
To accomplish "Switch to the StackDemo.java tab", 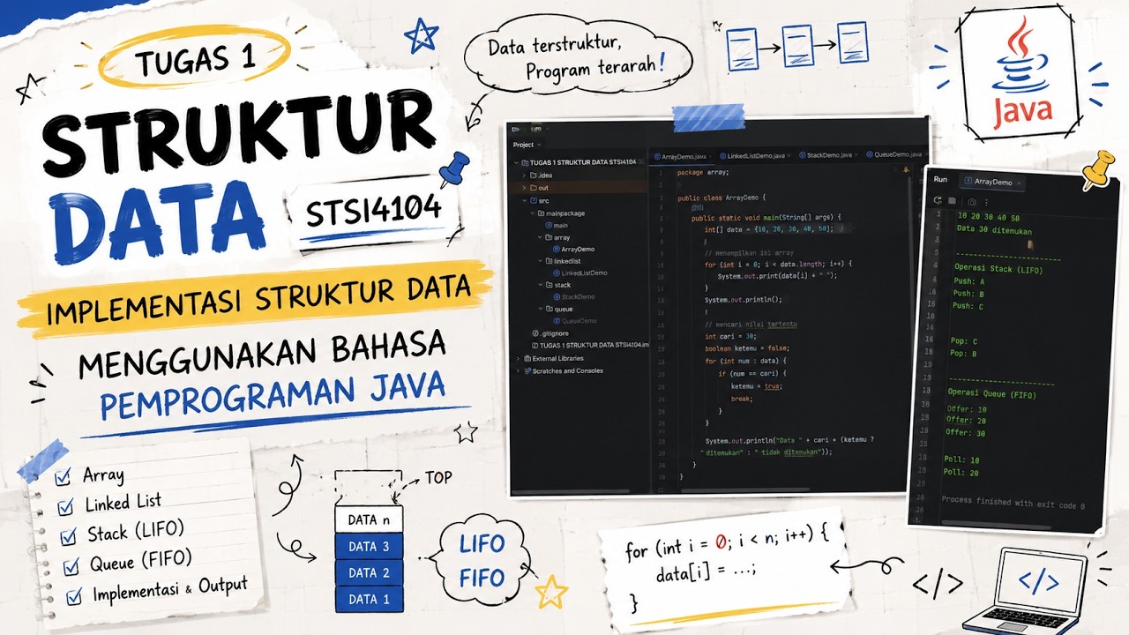I will 826,155.
